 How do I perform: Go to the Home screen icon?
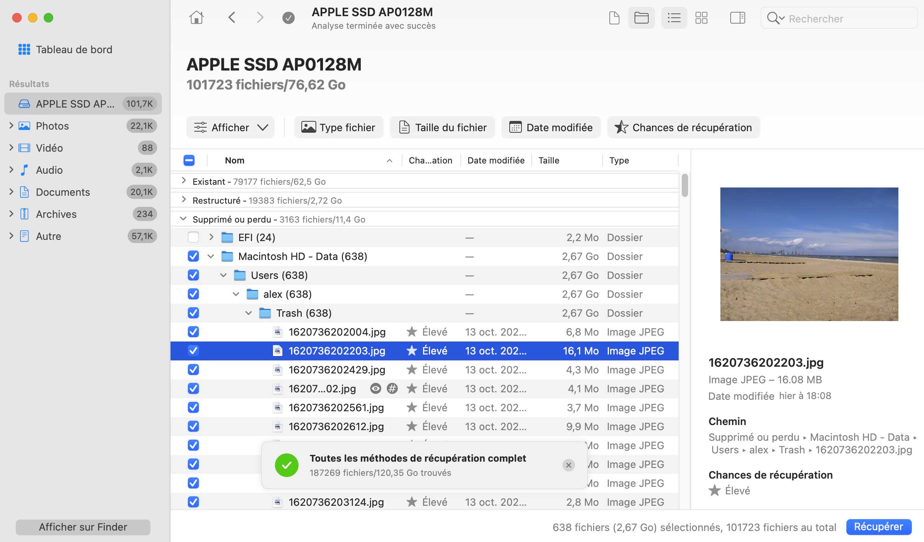[196, 18]
